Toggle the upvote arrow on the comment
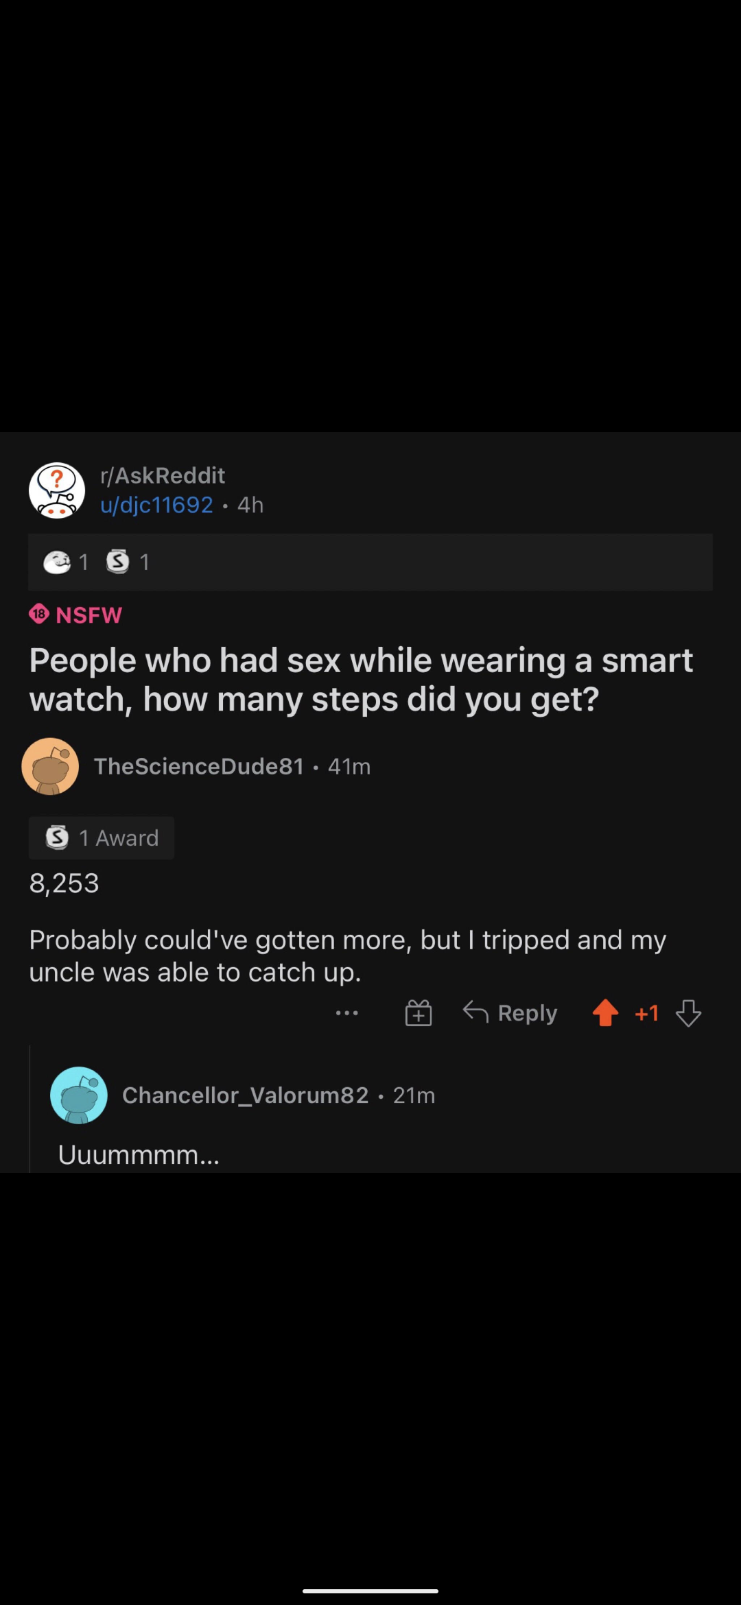The width and height of the screenshot is (741, 1605). [605, 1013]
